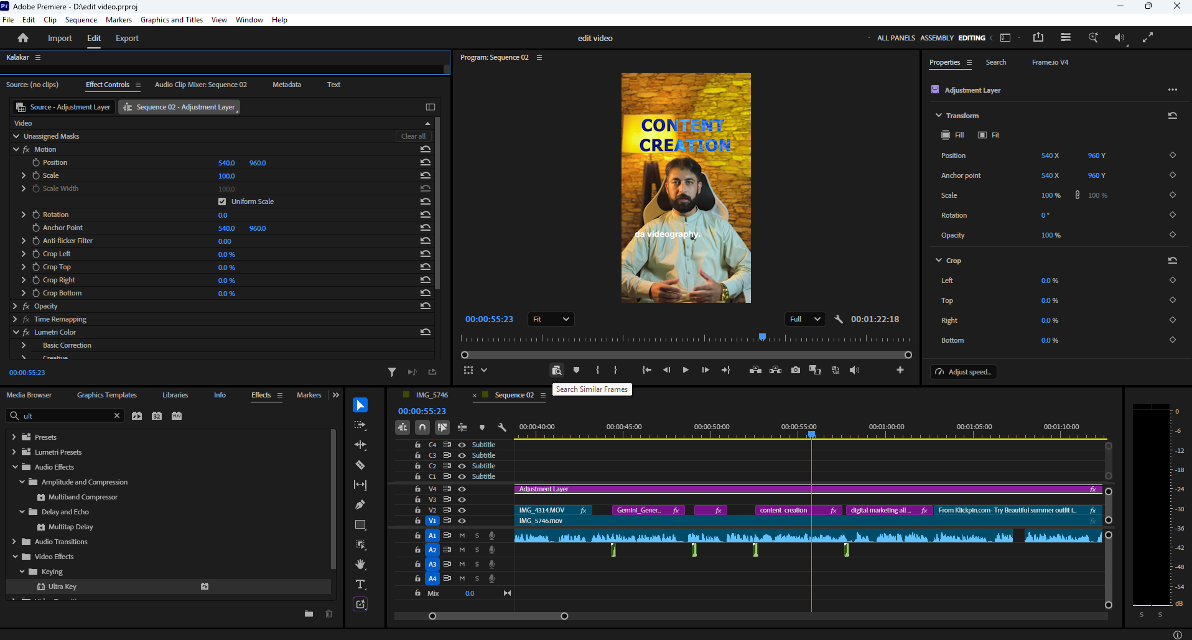Collapse the Transform section in Properties
This screenshot has width=1192, height=640.
coord(939,116)
